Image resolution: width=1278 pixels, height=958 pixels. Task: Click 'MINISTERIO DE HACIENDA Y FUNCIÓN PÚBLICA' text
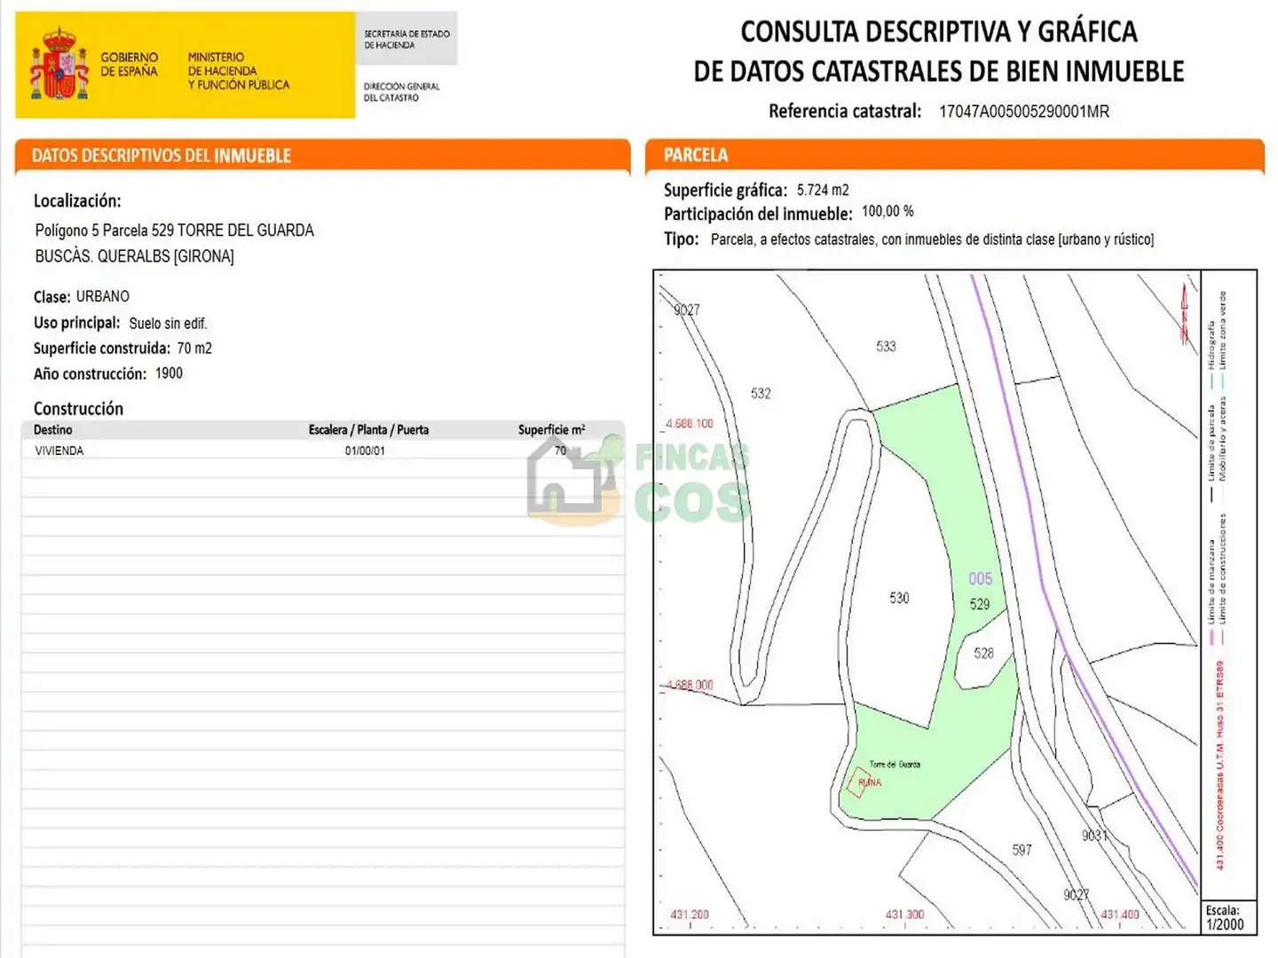click(x=238, y=71)
